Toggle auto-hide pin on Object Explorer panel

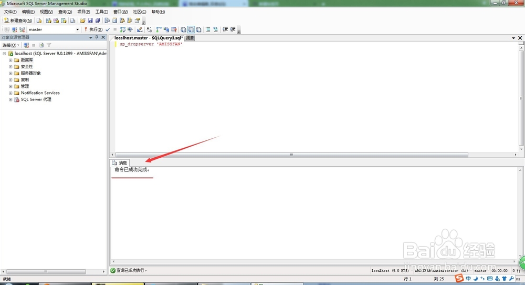(x=97, y=37)
